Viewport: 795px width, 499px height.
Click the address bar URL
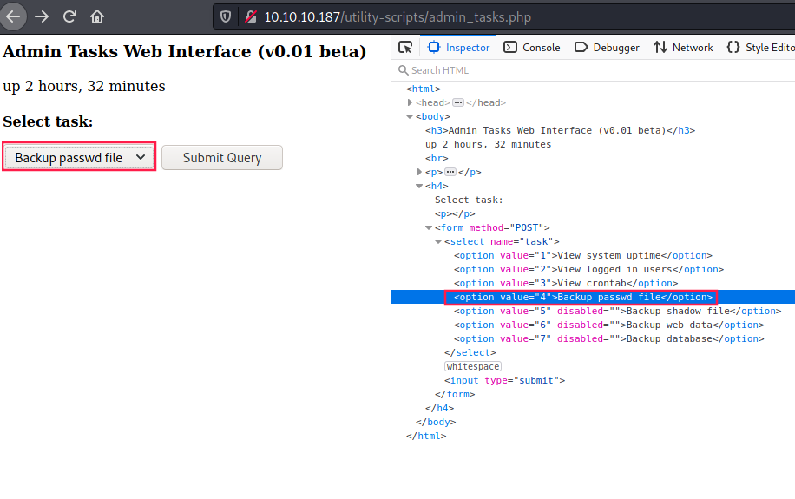pyautogui.click(x=398, y=17)
